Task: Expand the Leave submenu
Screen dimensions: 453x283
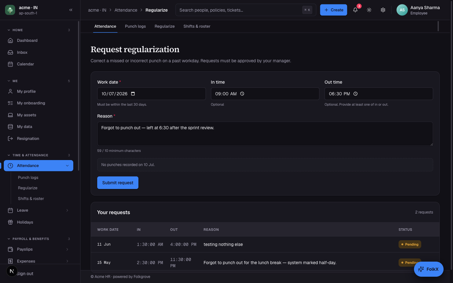Action: 67,210
